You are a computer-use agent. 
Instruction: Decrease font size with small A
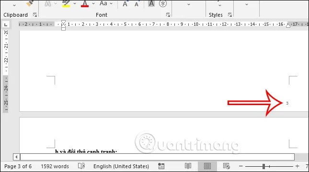pos(137,4)
